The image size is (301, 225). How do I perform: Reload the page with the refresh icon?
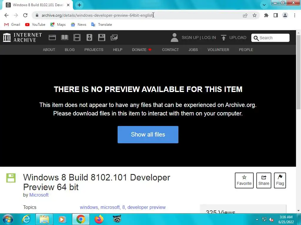[x=25, y=15]
